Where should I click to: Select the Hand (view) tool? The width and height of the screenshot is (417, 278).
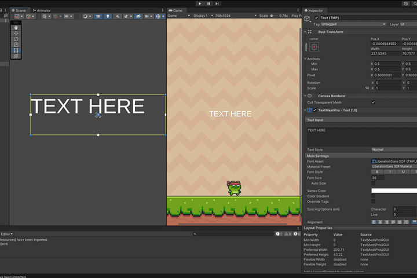pos(16,28)
